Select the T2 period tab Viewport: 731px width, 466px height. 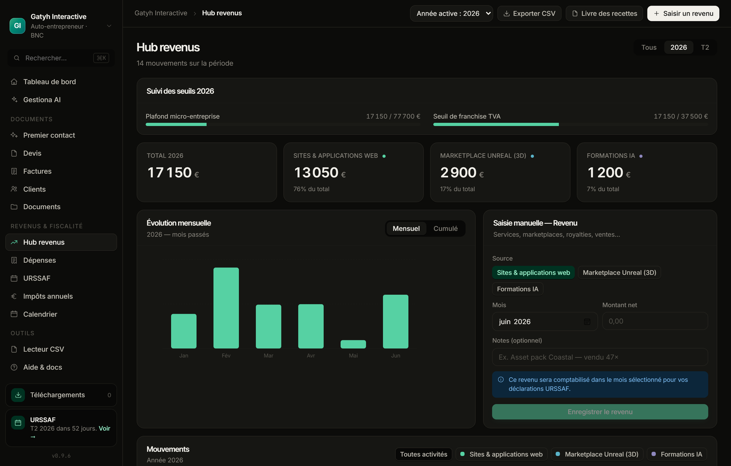click(x=705, y=48)
